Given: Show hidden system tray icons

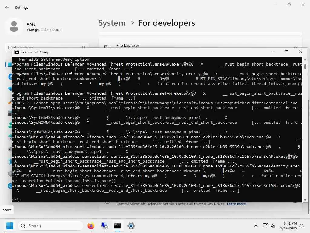Looking at the screenshot, I should click(256, 226).
